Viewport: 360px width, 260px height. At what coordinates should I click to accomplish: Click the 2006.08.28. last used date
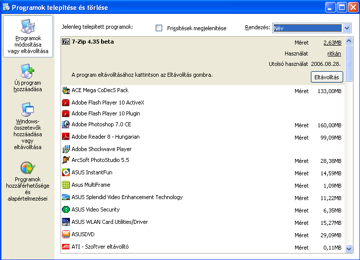click(326, 64)
